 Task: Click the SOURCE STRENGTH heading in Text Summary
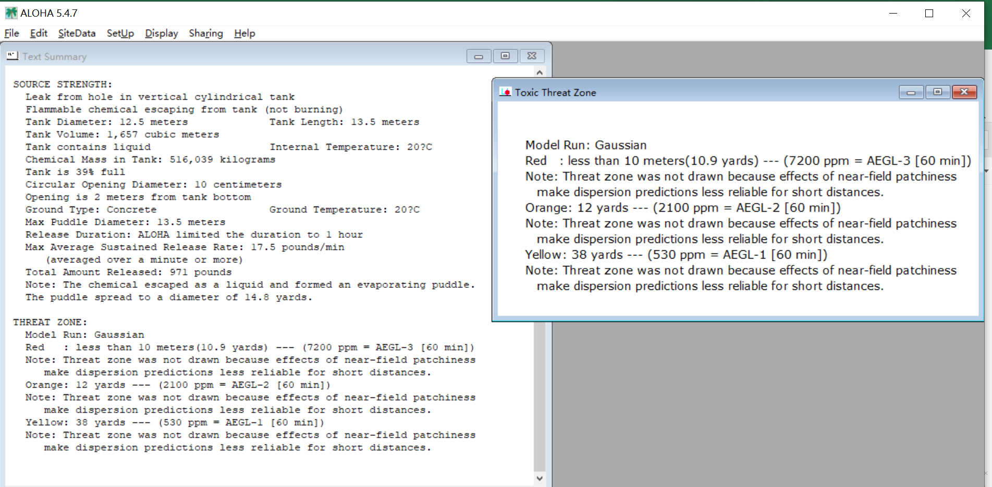[x=63, y=84]
